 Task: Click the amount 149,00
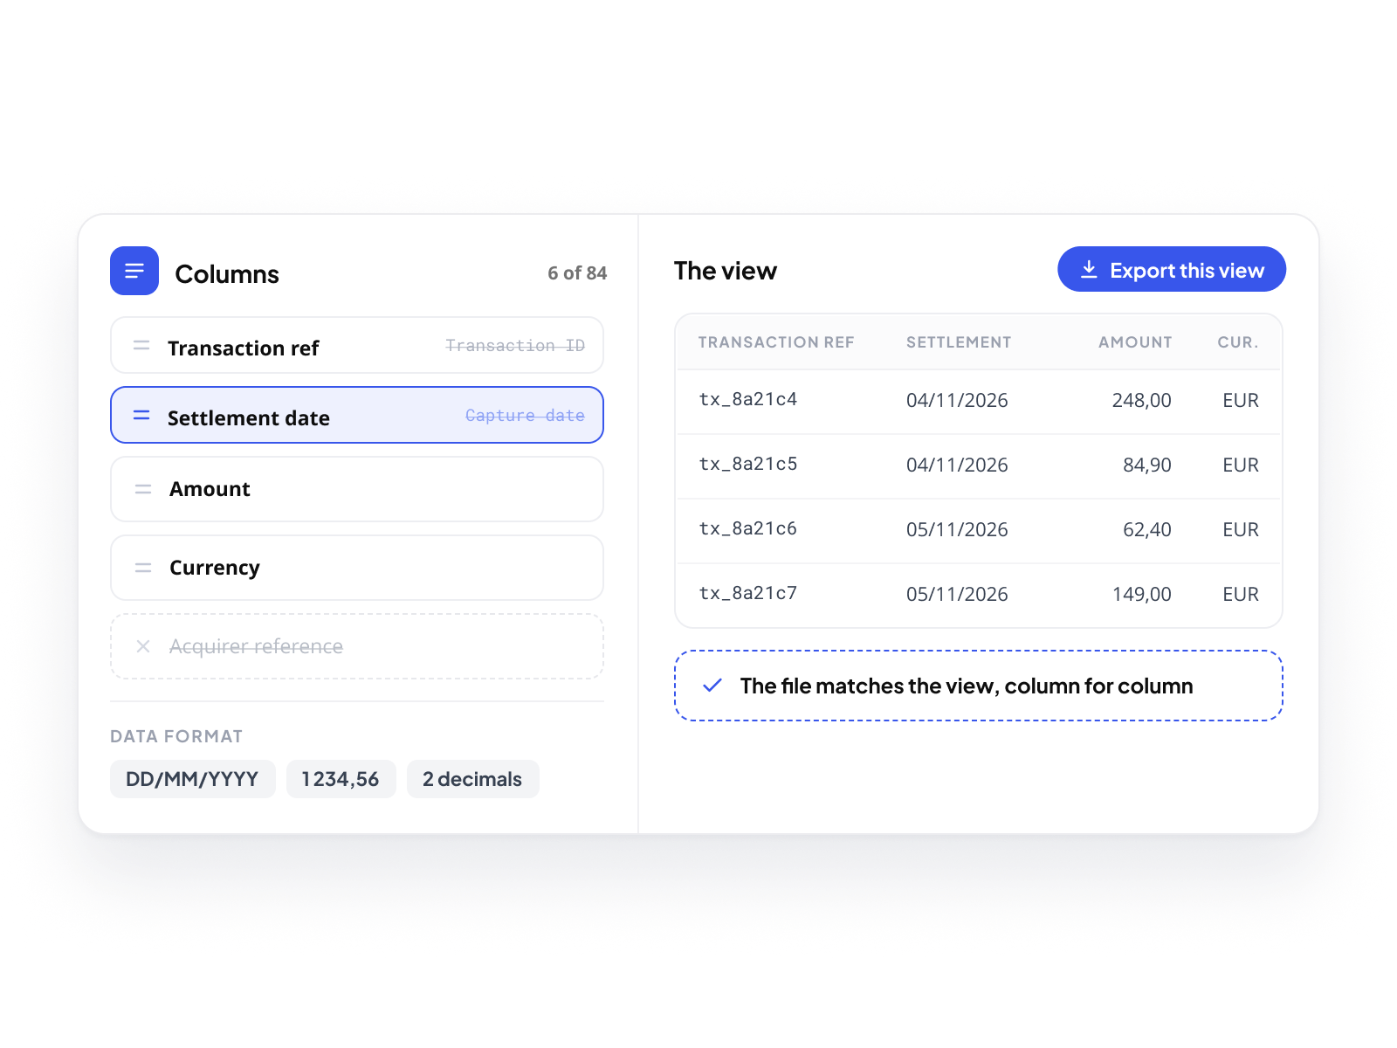[1142, 594]
